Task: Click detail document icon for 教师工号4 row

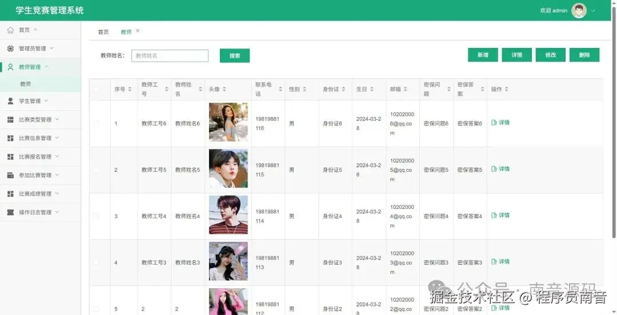Action: pos(494,216)
